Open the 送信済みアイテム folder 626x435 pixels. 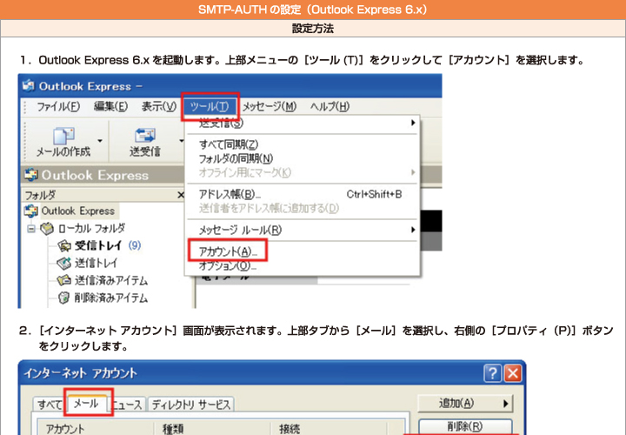pyautogui.click(x=111, y=281)
